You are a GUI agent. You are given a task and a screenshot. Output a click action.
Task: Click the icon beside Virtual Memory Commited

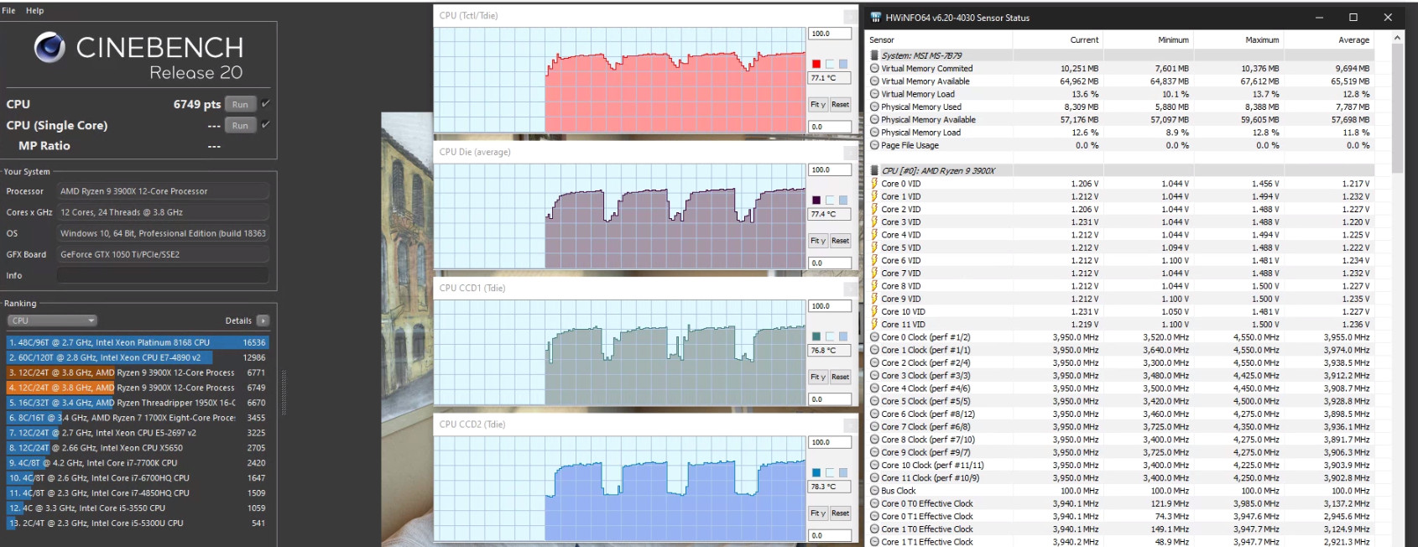874,69
